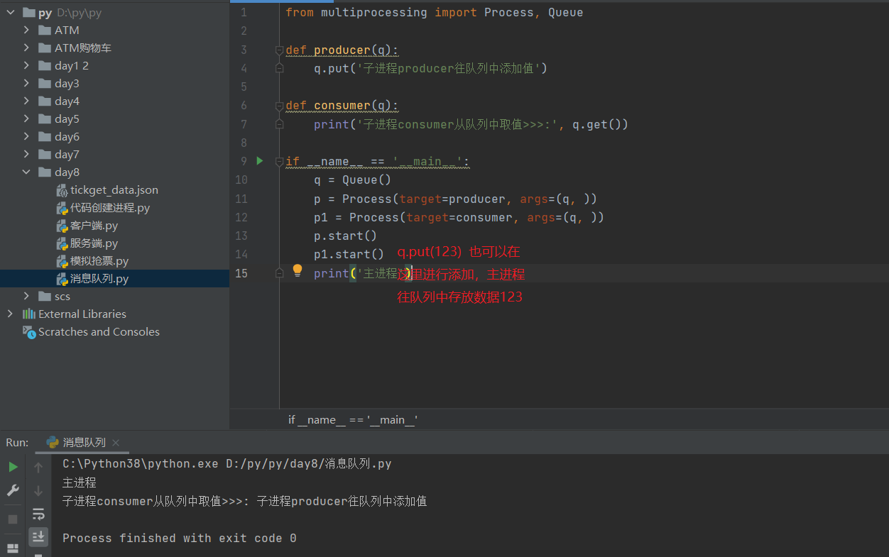Viewport: 889px width, 557px height.
Task: Expand the External Libraries node
Action: click(x=10, y=314)
